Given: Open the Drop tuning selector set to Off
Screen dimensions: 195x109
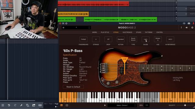Looking at the screenshot, I should click(x=108, y=39).
